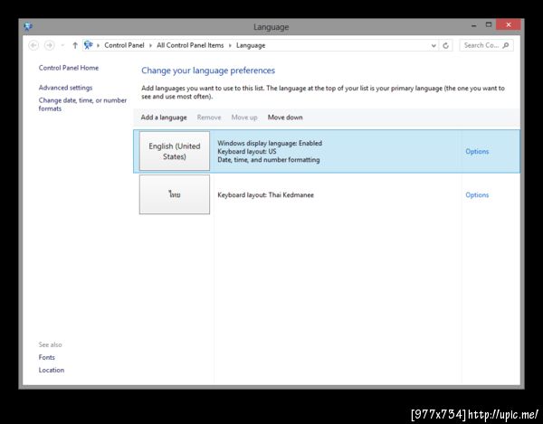Click the search magnifier icon
Image resolution: width=543 pixels, height=424 pixels.
(x=506, y=45)
